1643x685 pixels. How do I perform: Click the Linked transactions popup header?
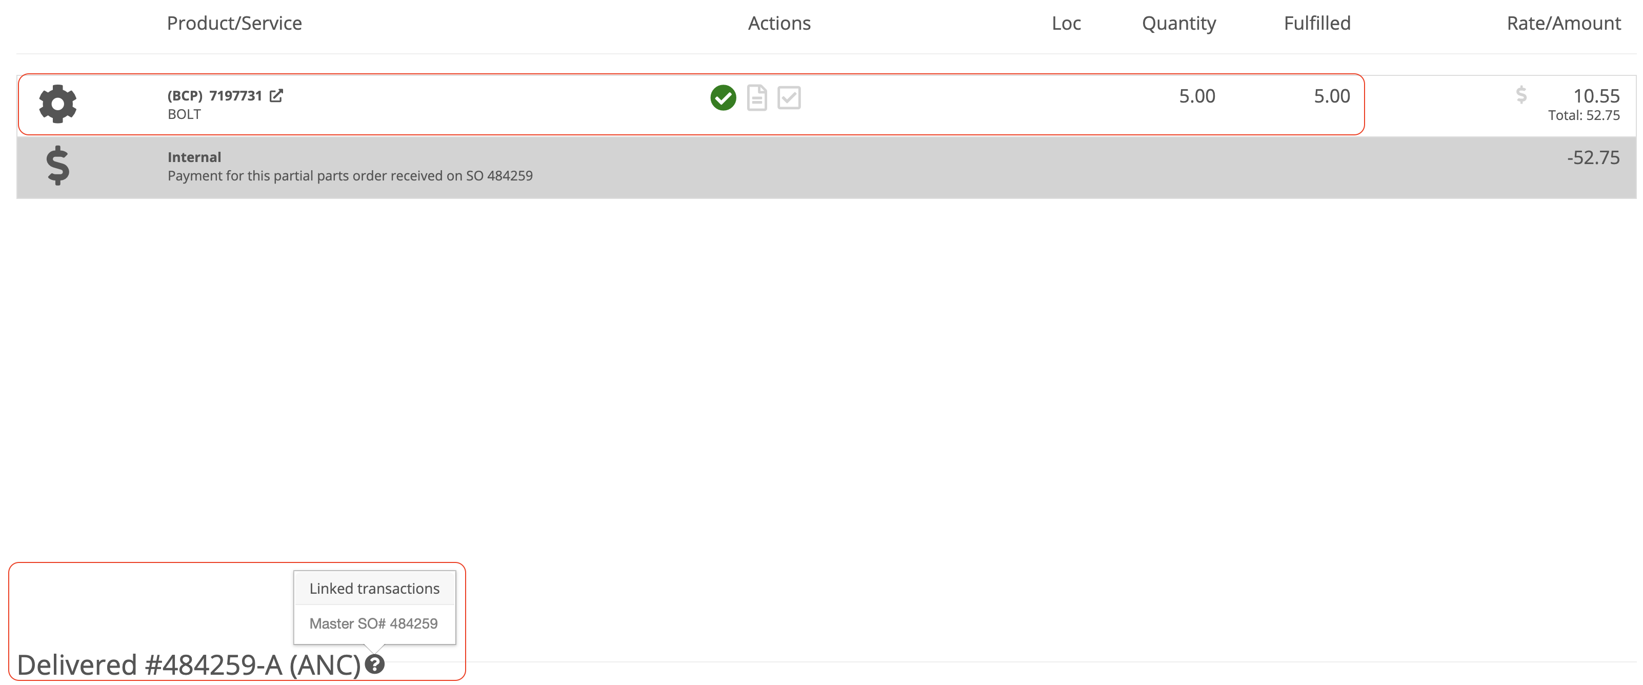pos(374,589)
